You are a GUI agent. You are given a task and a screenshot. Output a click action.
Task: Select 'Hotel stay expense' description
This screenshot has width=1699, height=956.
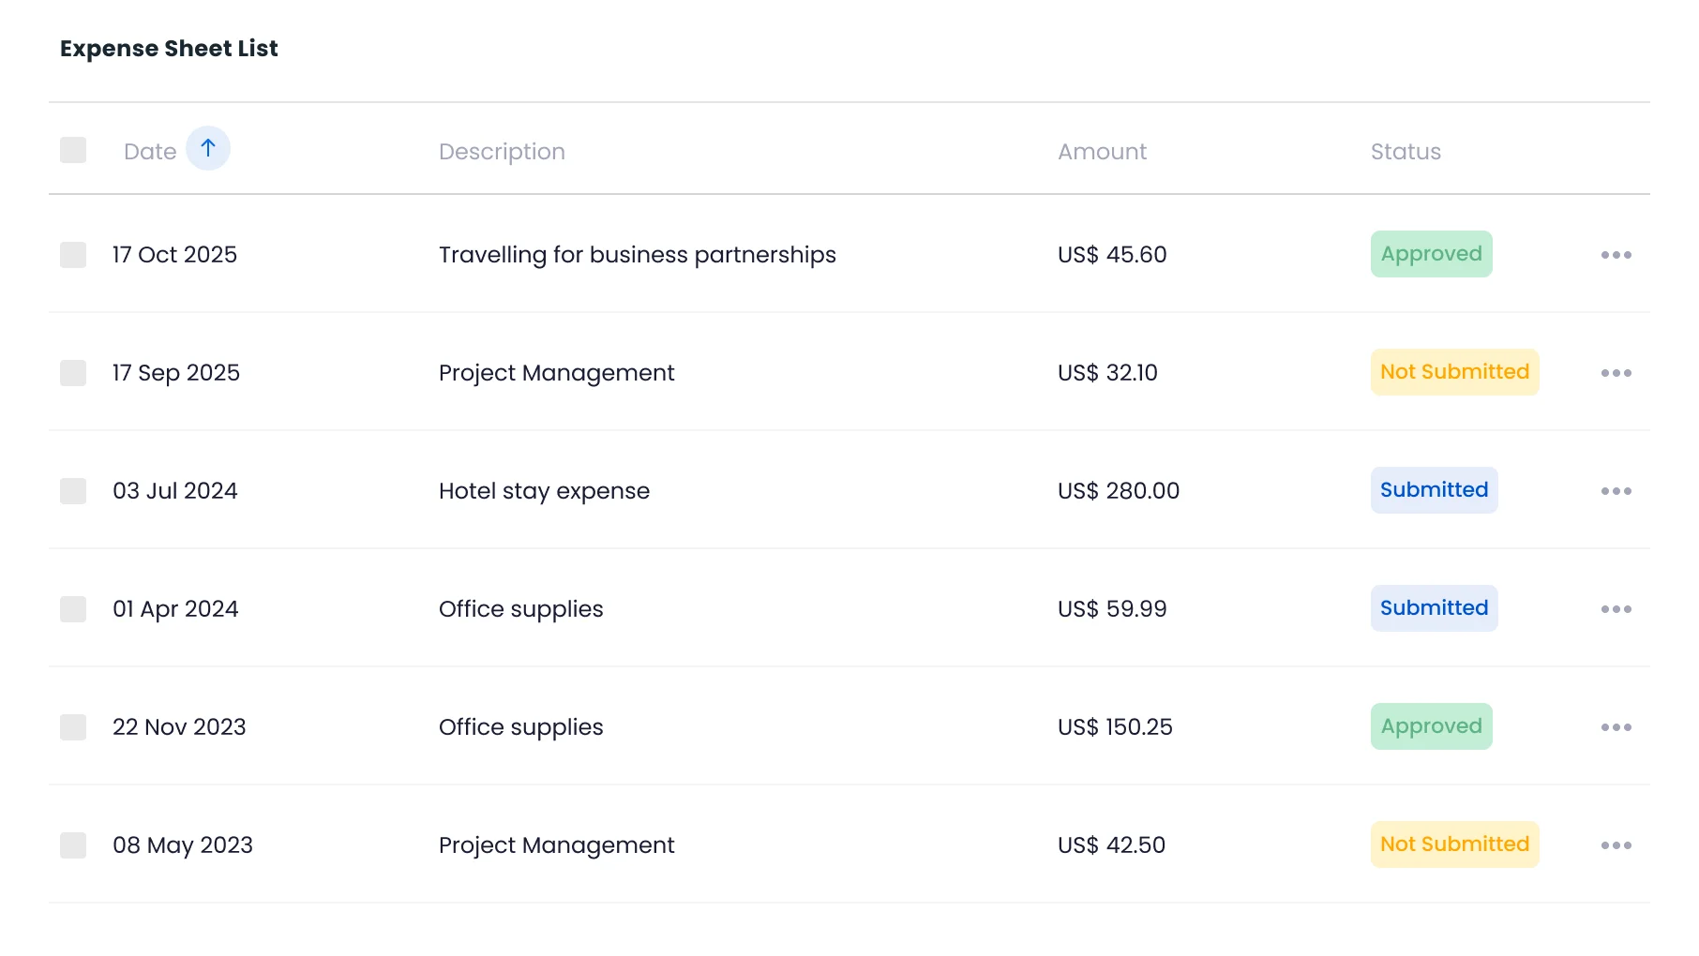coord(544,491)
